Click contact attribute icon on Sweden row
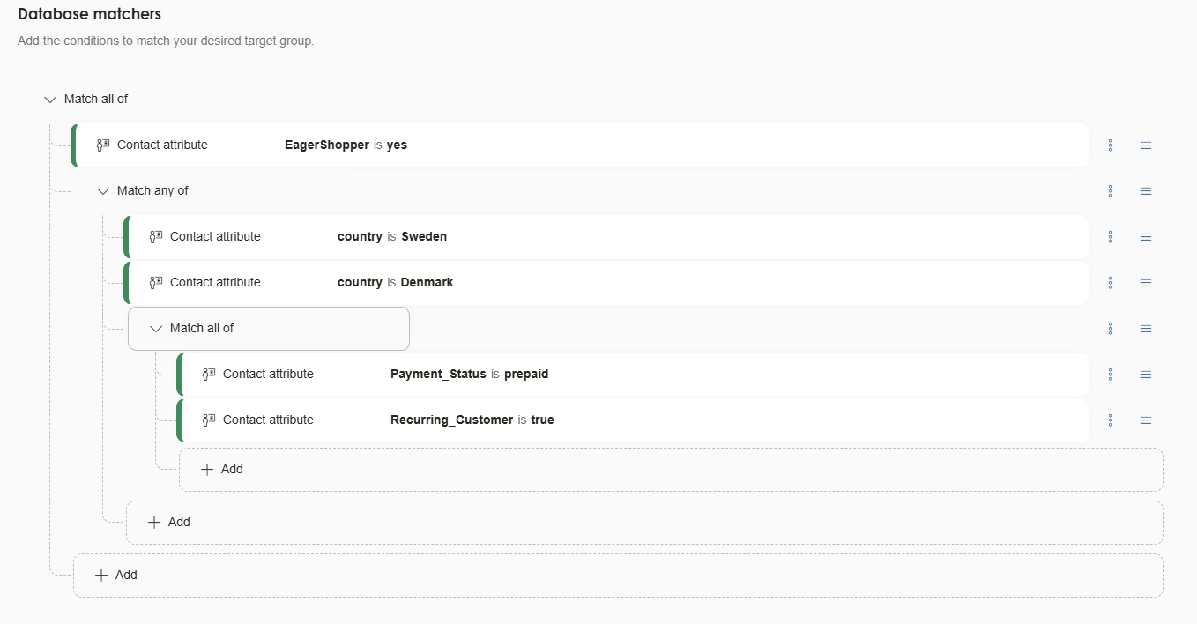The image size is (1197, 624). pos(156,236)
